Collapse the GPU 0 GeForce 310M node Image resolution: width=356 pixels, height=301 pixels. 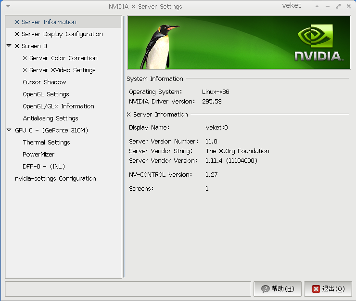click(x=9, y=130)
